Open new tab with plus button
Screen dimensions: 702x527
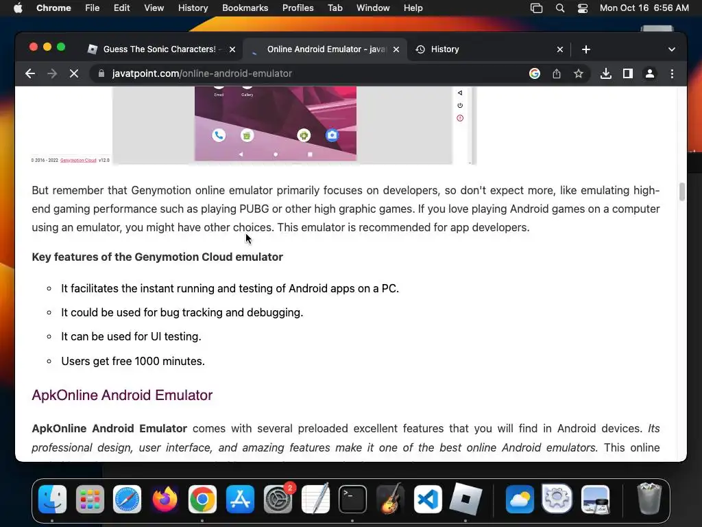click(586, 49)
